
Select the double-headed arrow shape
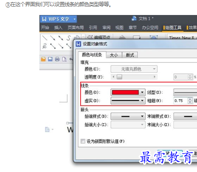[x=61, y=38]
